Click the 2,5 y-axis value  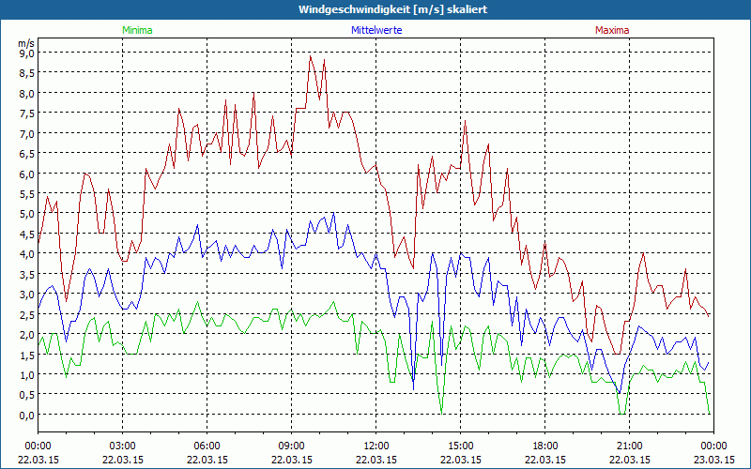(x=27, y=314)
